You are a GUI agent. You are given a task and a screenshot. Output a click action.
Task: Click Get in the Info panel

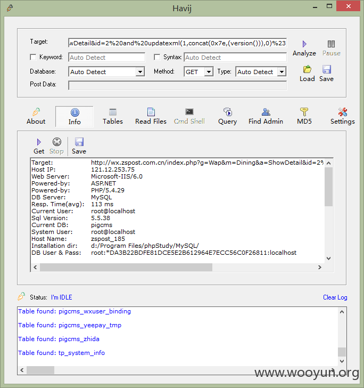(39, 146)
